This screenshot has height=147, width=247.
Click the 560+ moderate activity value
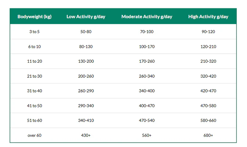[147, 135]
